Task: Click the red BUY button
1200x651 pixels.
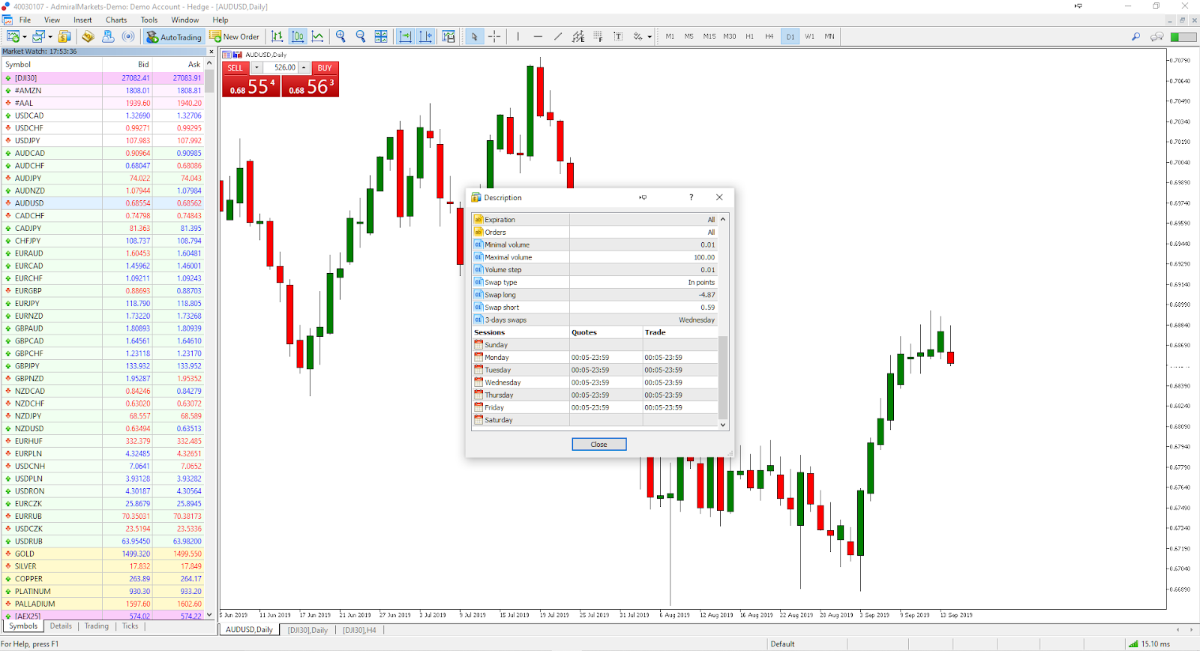Action: pos(325,67)
